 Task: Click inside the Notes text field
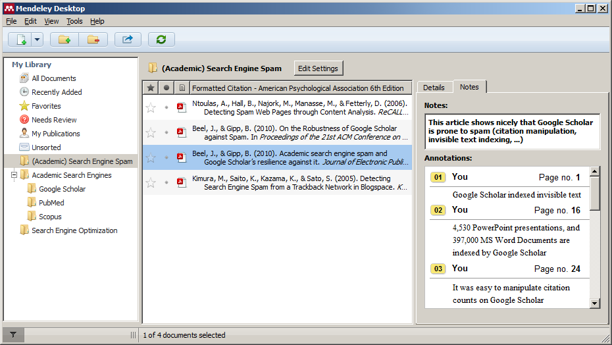pos(512,131)
